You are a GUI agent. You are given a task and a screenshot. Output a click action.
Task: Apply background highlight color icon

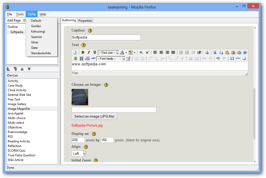click(x=131, y=52)
